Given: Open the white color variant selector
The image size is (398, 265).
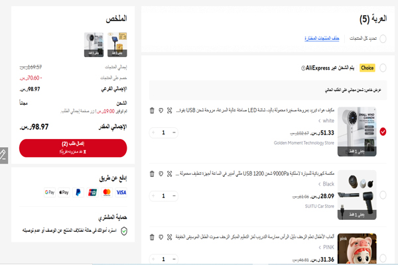Looking at the screenshot, I should point(326,121).
